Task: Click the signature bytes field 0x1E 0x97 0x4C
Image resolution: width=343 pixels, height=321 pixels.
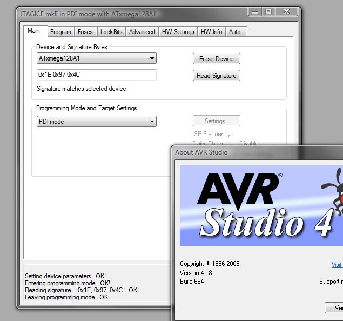Action: pyautogui.click(x=97, y=75)
